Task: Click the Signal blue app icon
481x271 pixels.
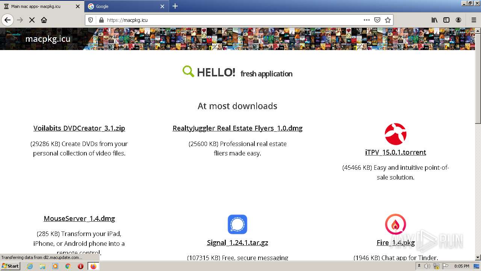Action: click(237, 224)
